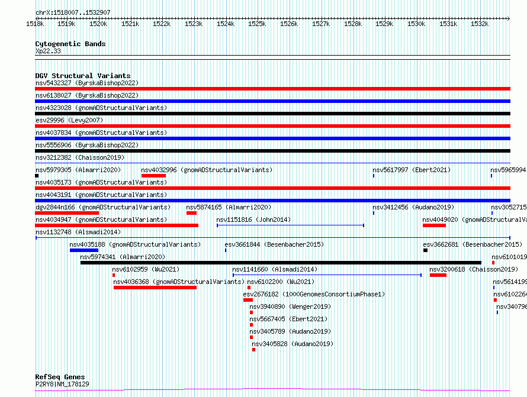Select nsv4032996 (gnomADStructuralVariants) red bar
The image size is (527, 397).
pyautogui.click(x=153, y=176)
